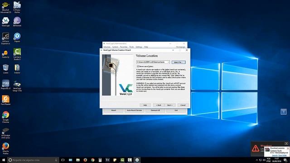Click the Launch link in the download popup
The image size is (290, 163).
coord(275,155)
